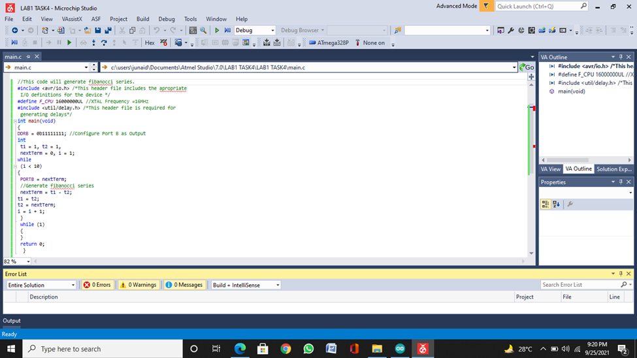The height and width of the screenshot is (358, 637).
Task: Expand the main.c scope dropdown
Action: point(86,67)
